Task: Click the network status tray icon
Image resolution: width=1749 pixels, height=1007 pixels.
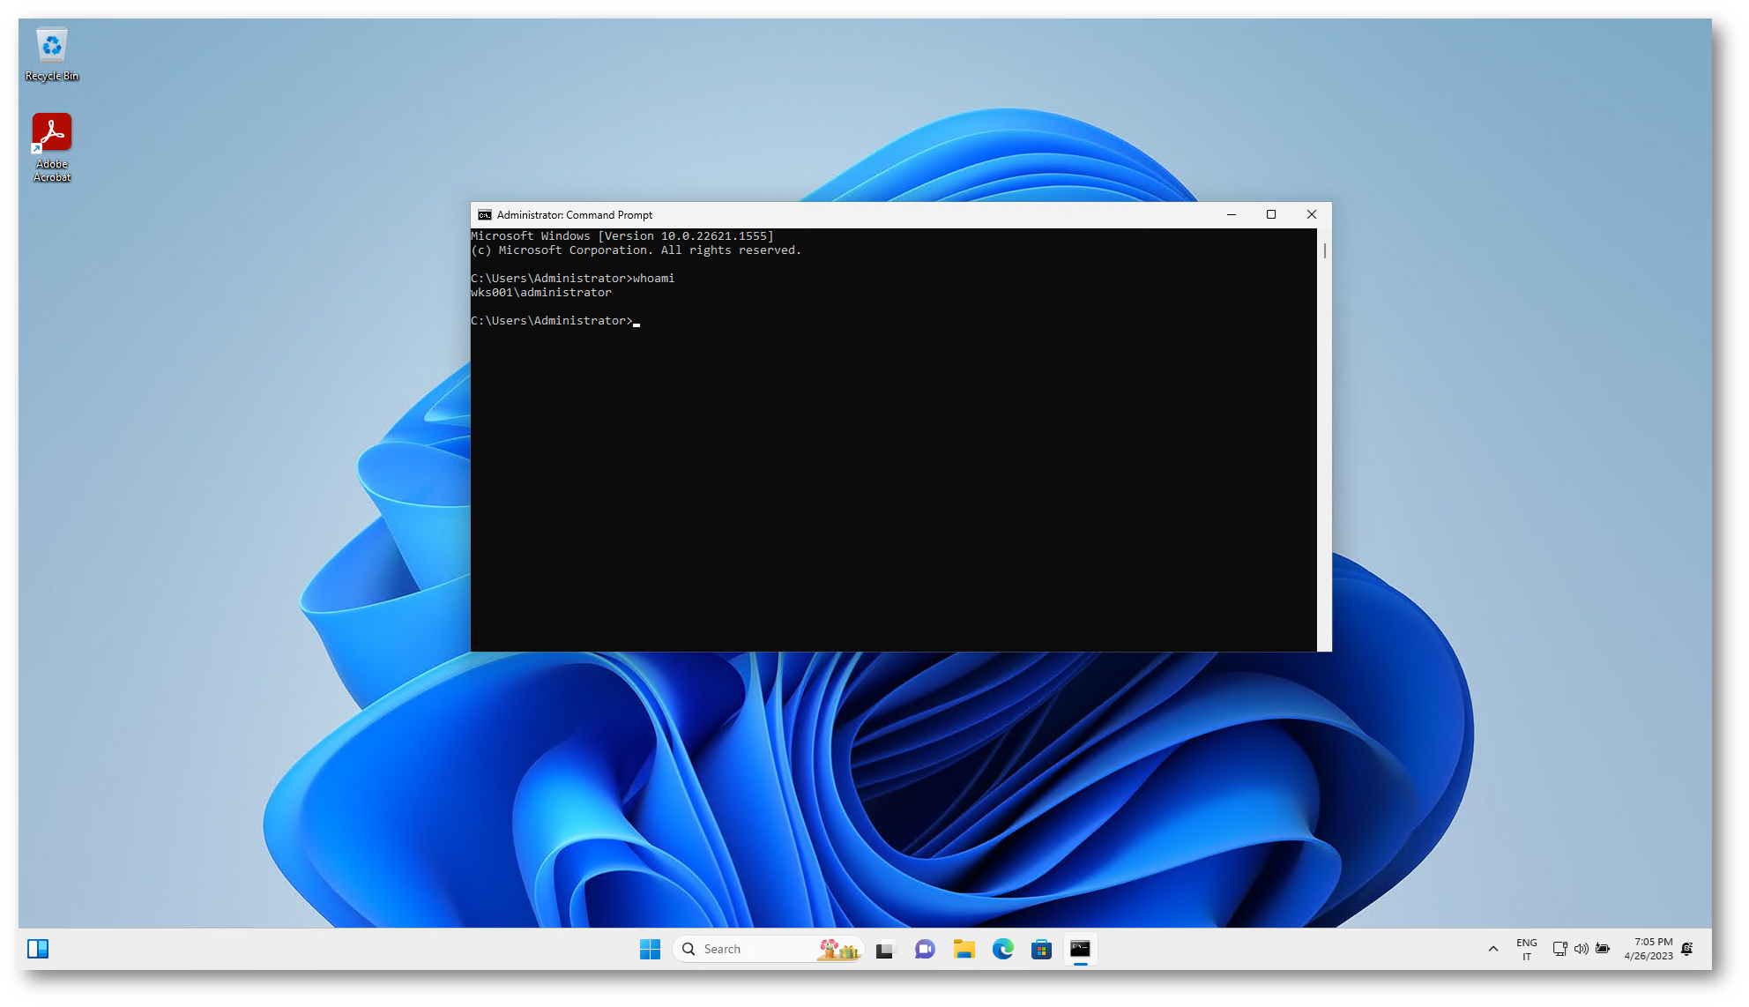Action: coord(1559,949)
